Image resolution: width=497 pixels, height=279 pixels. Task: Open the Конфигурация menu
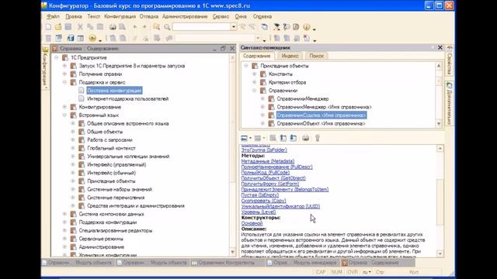pos(120,16)
